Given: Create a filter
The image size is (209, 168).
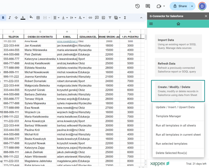Looking at the screenshot, I should click(110, 17).
